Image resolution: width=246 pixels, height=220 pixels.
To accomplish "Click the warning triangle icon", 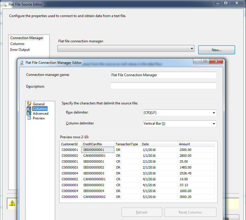I will (12, 203).
